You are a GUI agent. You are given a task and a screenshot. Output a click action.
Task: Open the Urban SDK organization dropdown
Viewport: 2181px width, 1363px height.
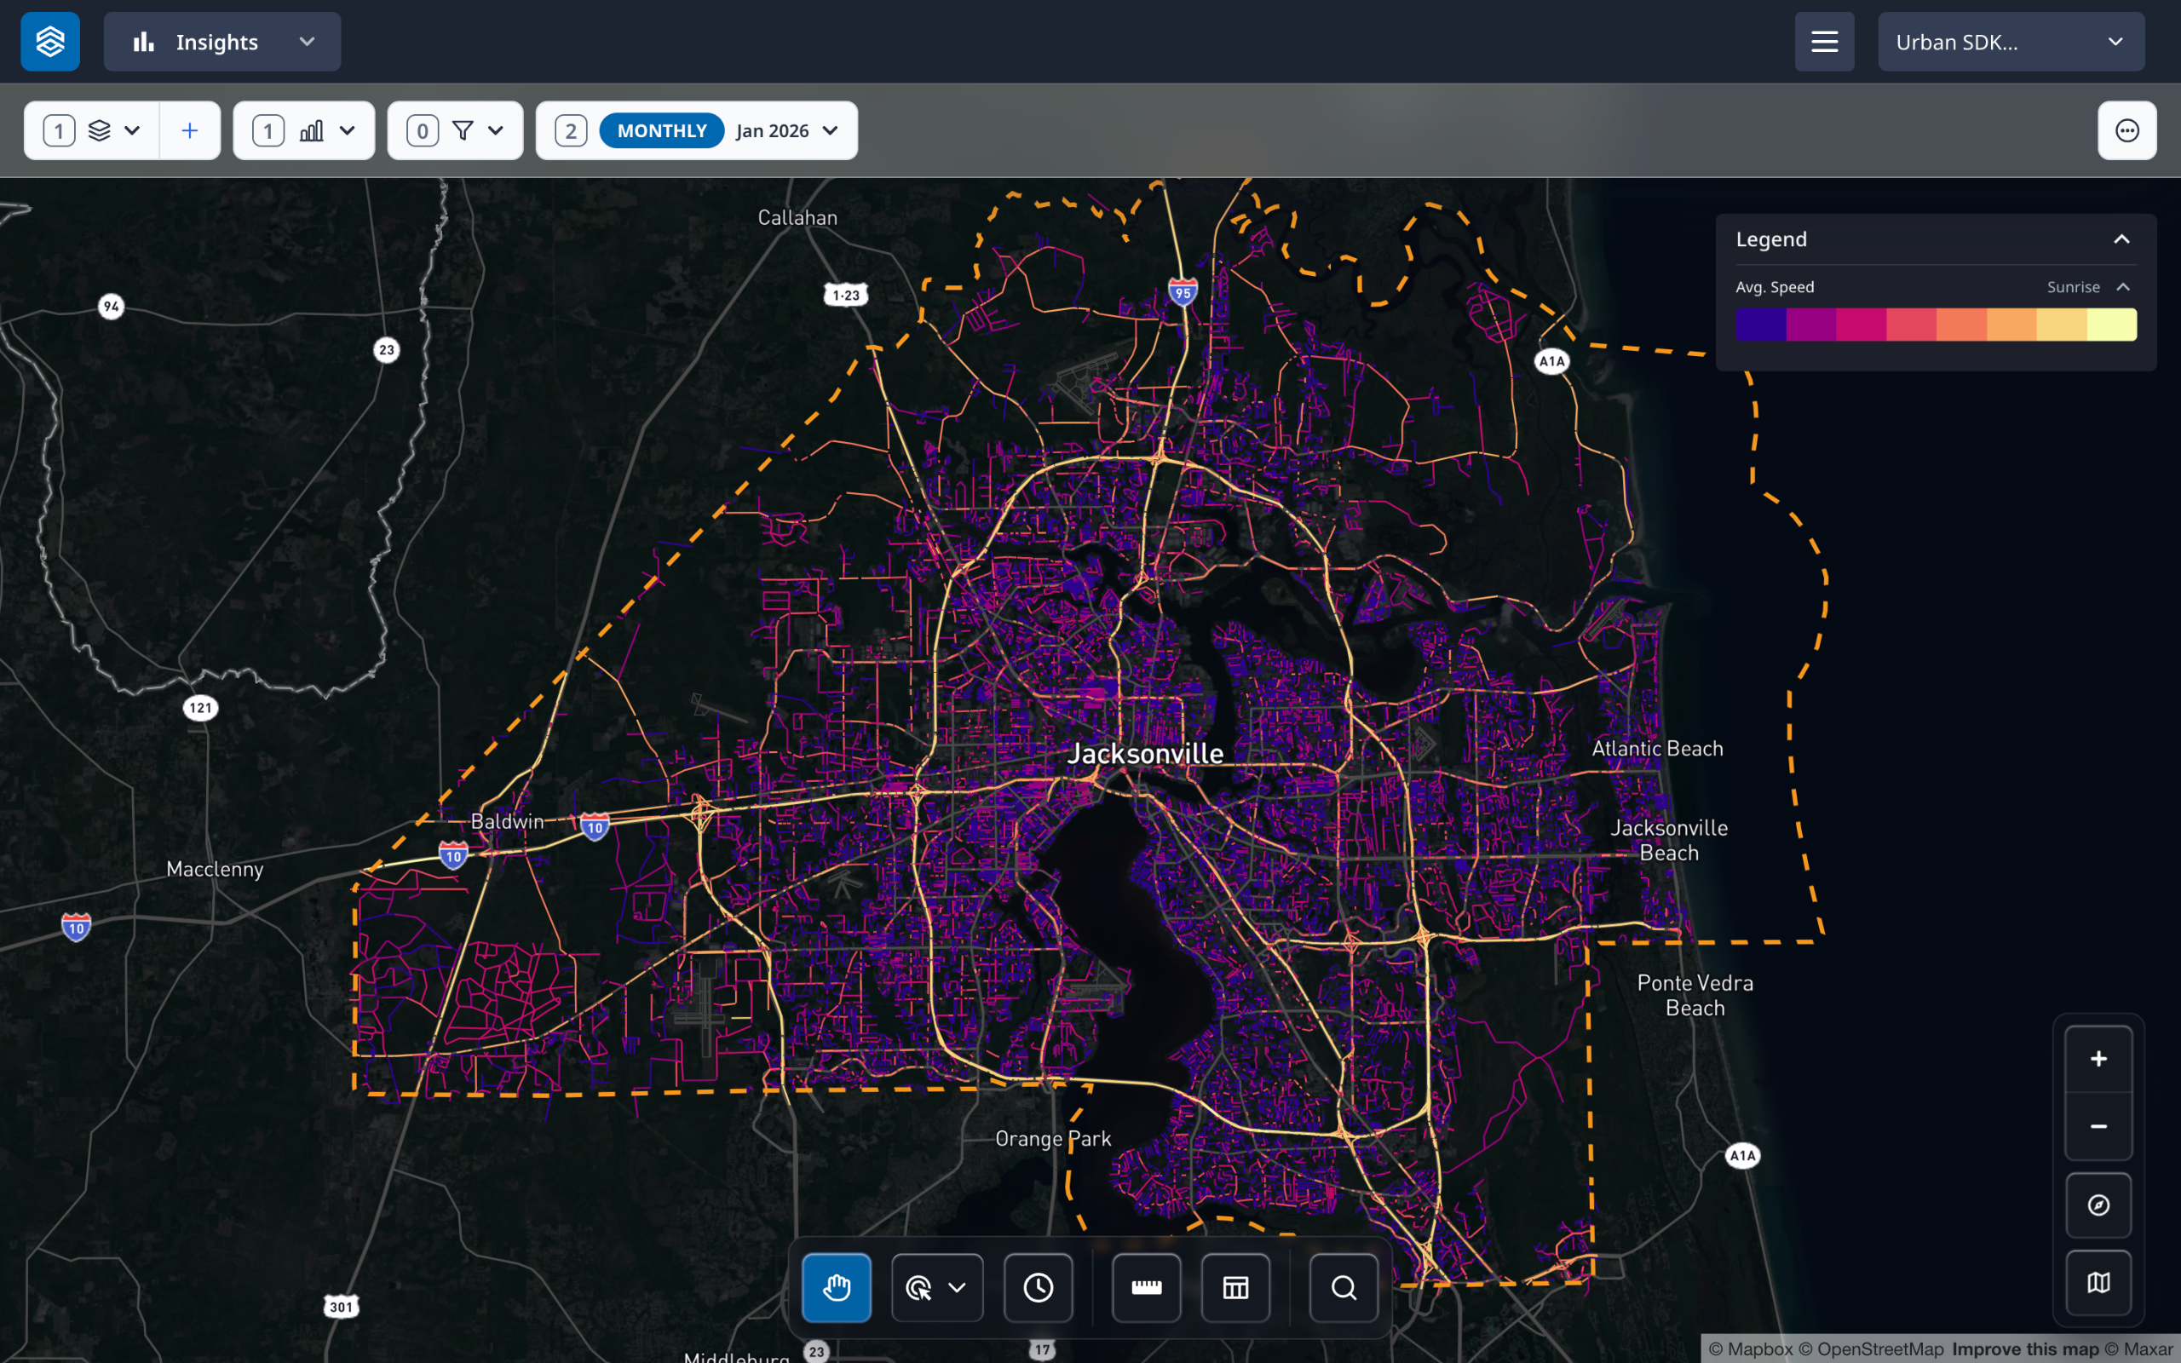point(2010,42)
